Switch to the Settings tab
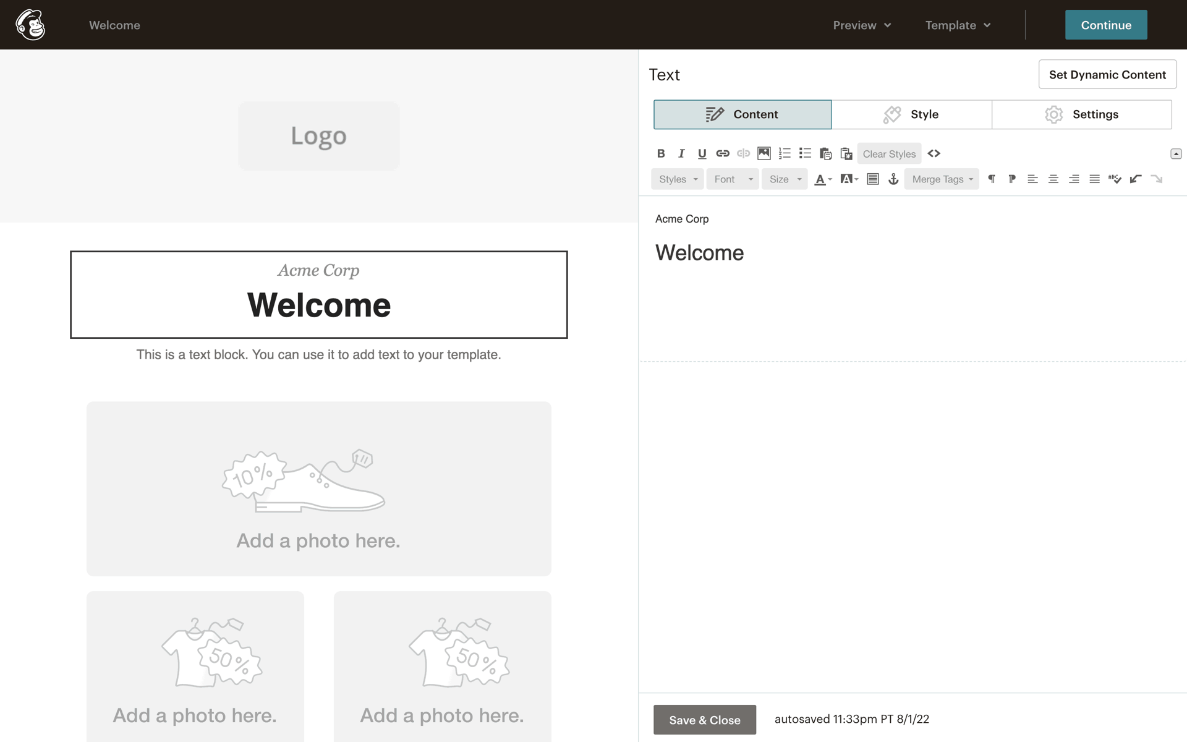This screenshot has width=1187, height=742. 1082,114
